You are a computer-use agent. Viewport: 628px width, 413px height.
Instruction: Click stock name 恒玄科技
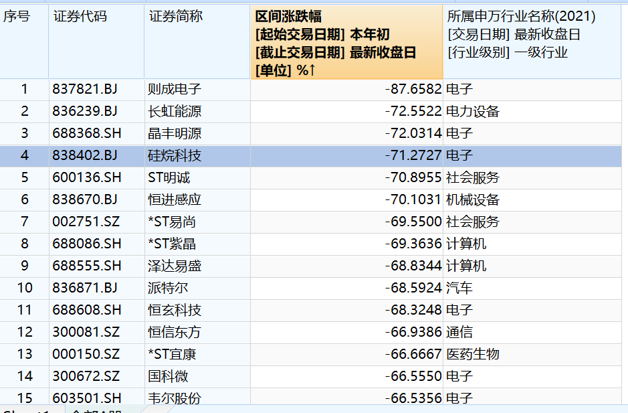[175, 309]
